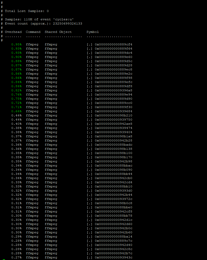Click the Total Lost Samples line
This screenshot has height=260, width=207.
[x=27, y=11]
